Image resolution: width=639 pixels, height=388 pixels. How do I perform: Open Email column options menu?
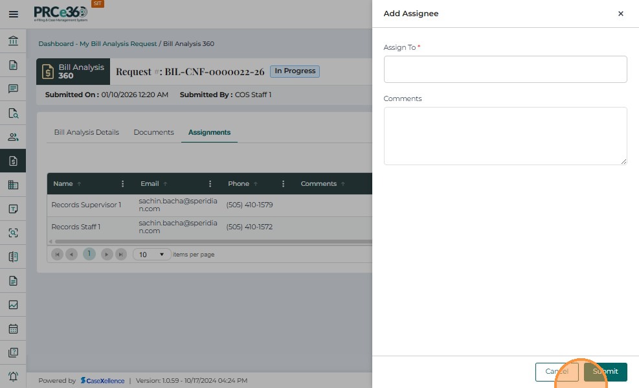coord(210,184)
